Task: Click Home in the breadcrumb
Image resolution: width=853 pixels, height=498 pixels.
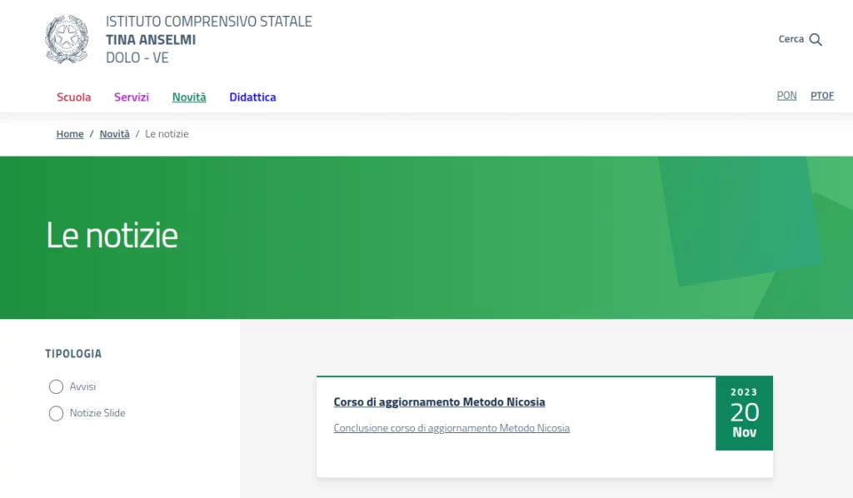Action: (x=70, y=134)
